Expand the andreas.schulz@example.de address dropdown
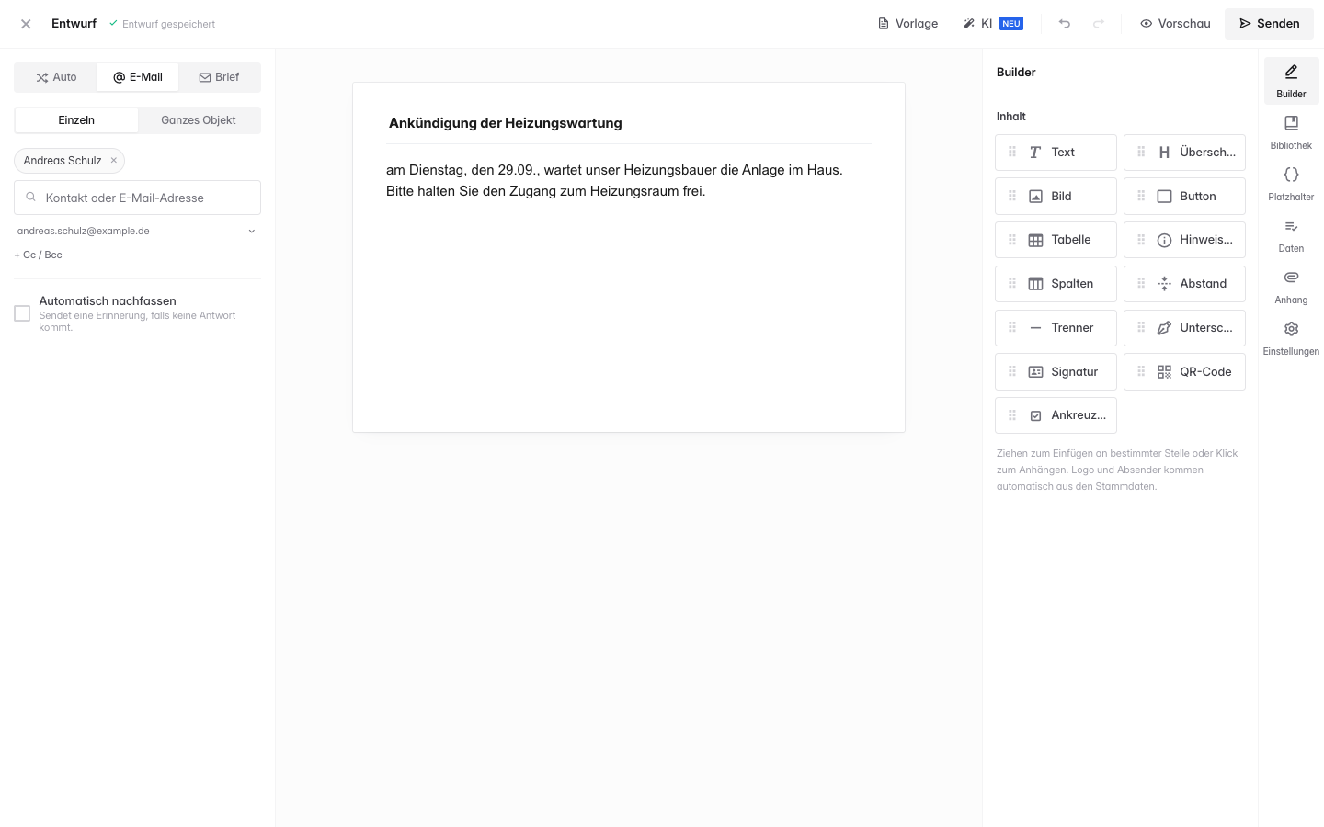This screenshot has width=1324, height=827. 251,232
